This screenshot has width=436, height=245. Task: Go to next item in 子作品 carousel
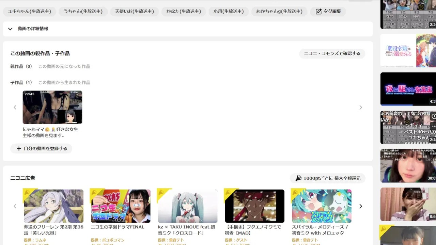coord(361,108)
